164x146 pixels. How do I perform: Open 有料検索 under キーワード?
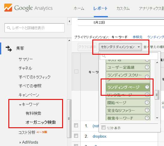(33, 113)
